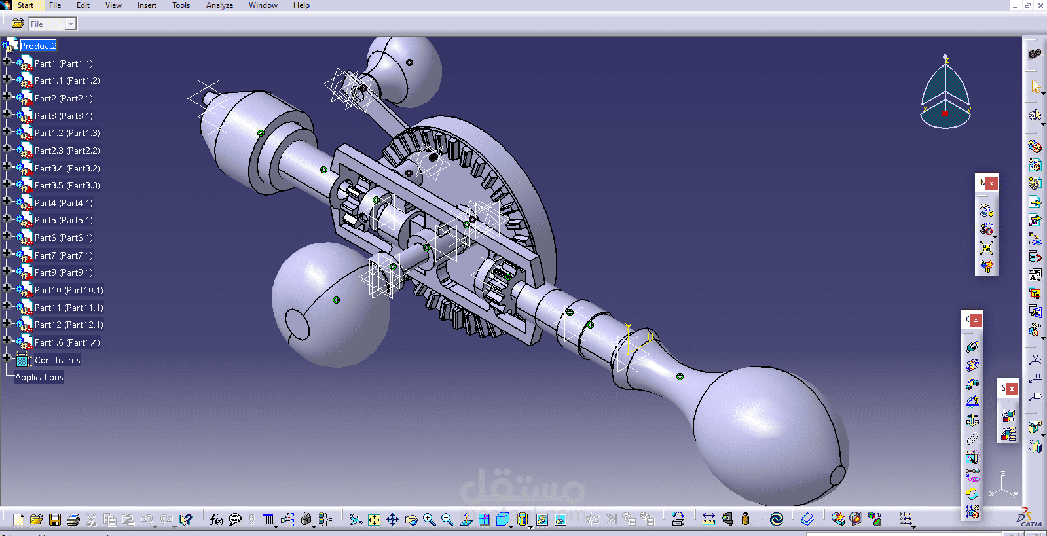This screenshot has width=1047, height=536.
Task: Select the Applications tree entry
Action: point(39,377)
